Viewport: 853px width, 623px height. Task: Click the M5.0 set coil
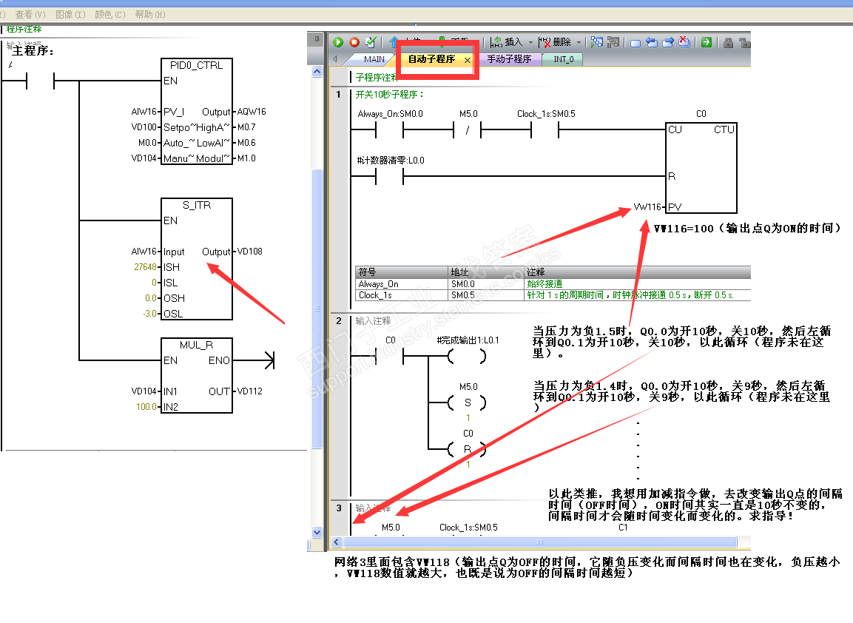(467, 403)
